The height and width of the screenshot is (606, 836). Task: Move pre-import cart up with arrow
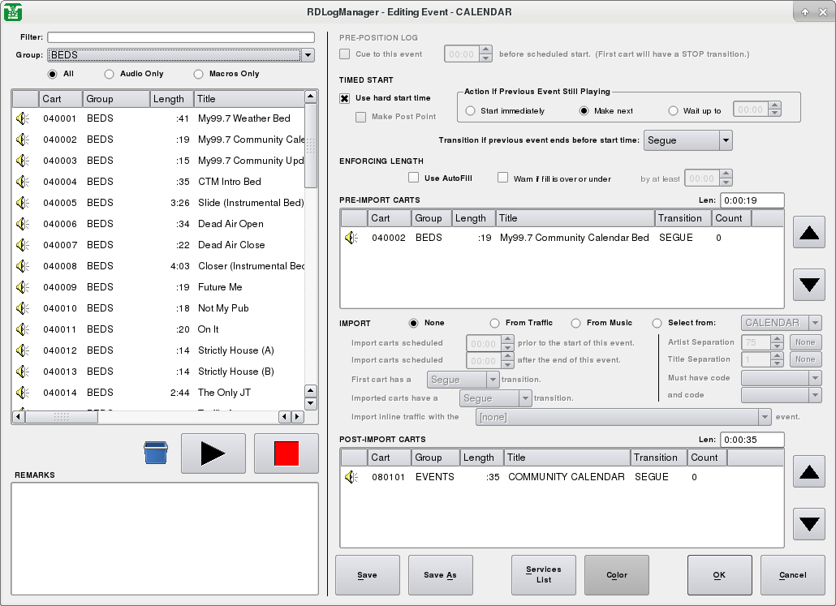[x=808, y=234]
